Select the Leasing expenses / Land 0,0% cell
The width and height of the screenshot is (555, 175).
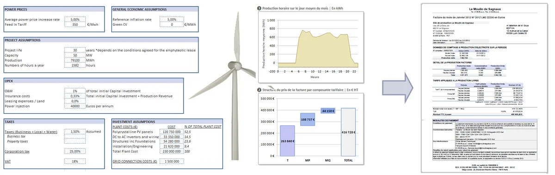tap(74, 101)
